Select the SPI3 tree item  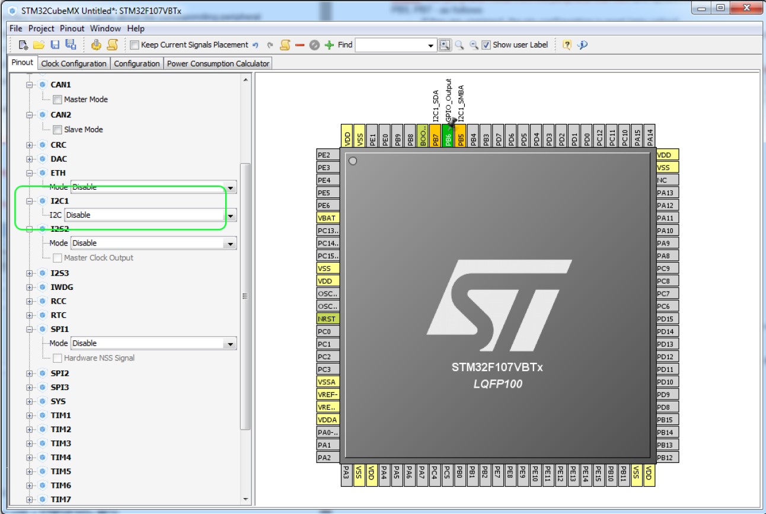[60, 387]
